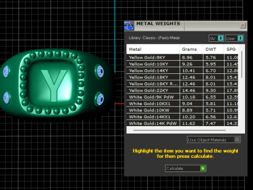Toggle the GV library switch

click(x=220, y=38)
